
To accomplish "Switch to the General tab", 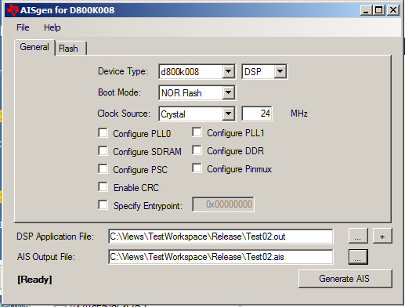I will pyautogui.click(x=34, y=47).
